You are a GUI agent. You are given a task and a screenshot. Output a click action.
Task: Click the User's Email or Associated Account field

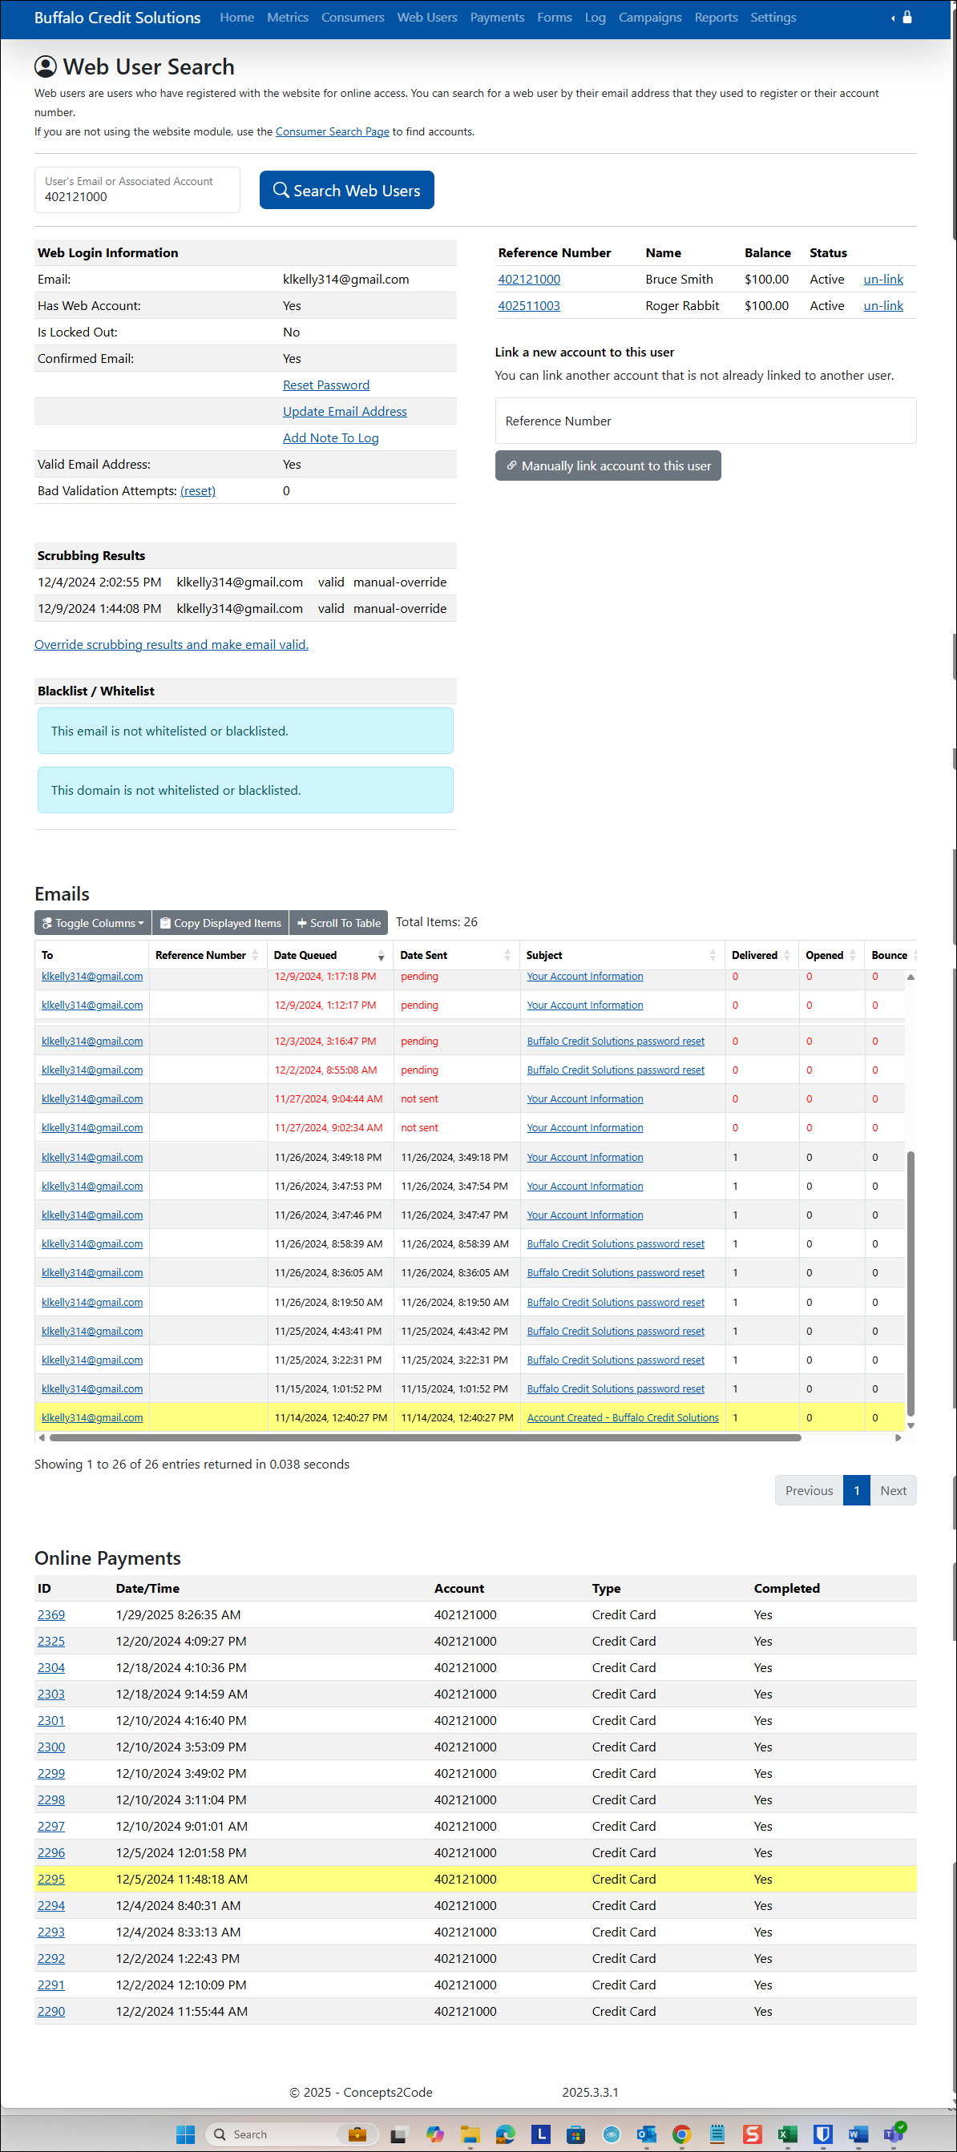click(137, 190)
